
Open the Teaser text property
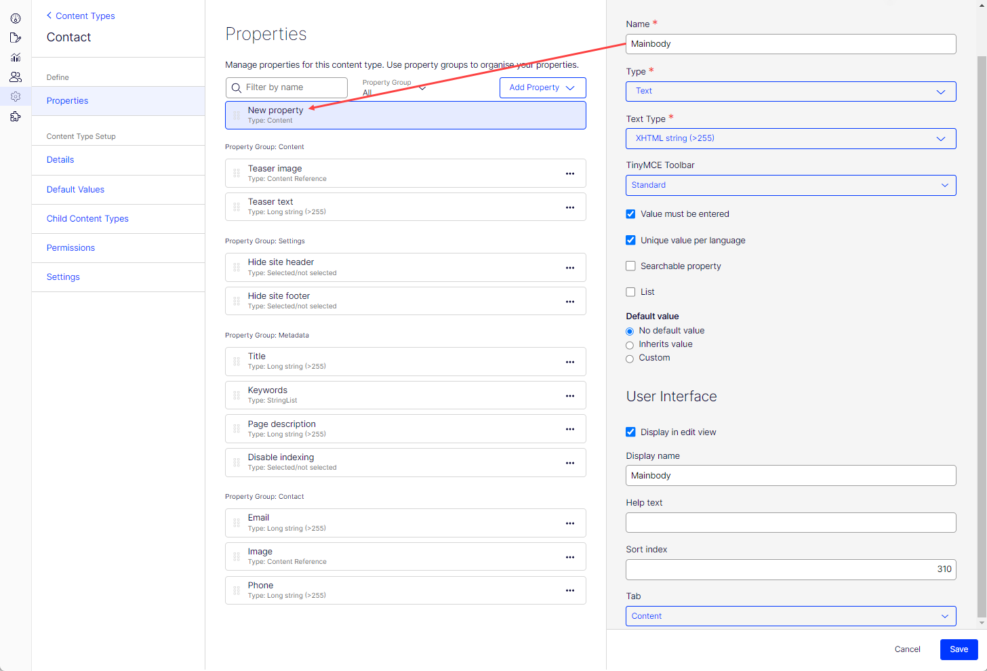[x=405, y=207]
